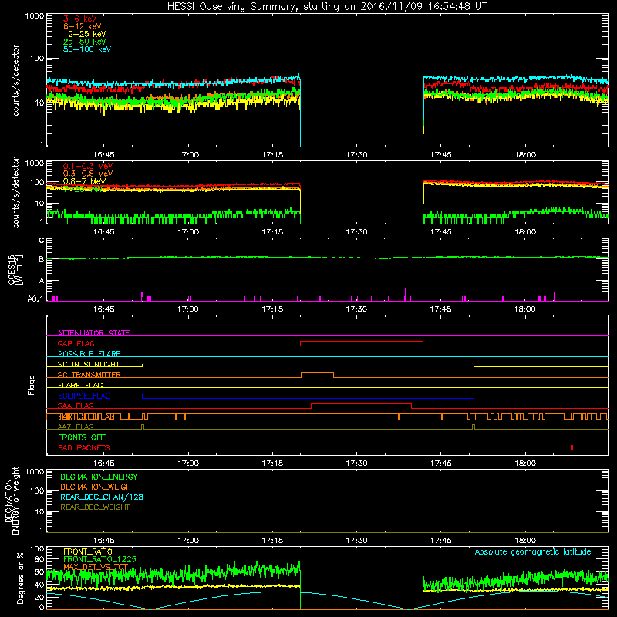The height and width of the screenshot is (617, 617).
Task: Click the B level label on GOES axis
Action: [42, 259]
